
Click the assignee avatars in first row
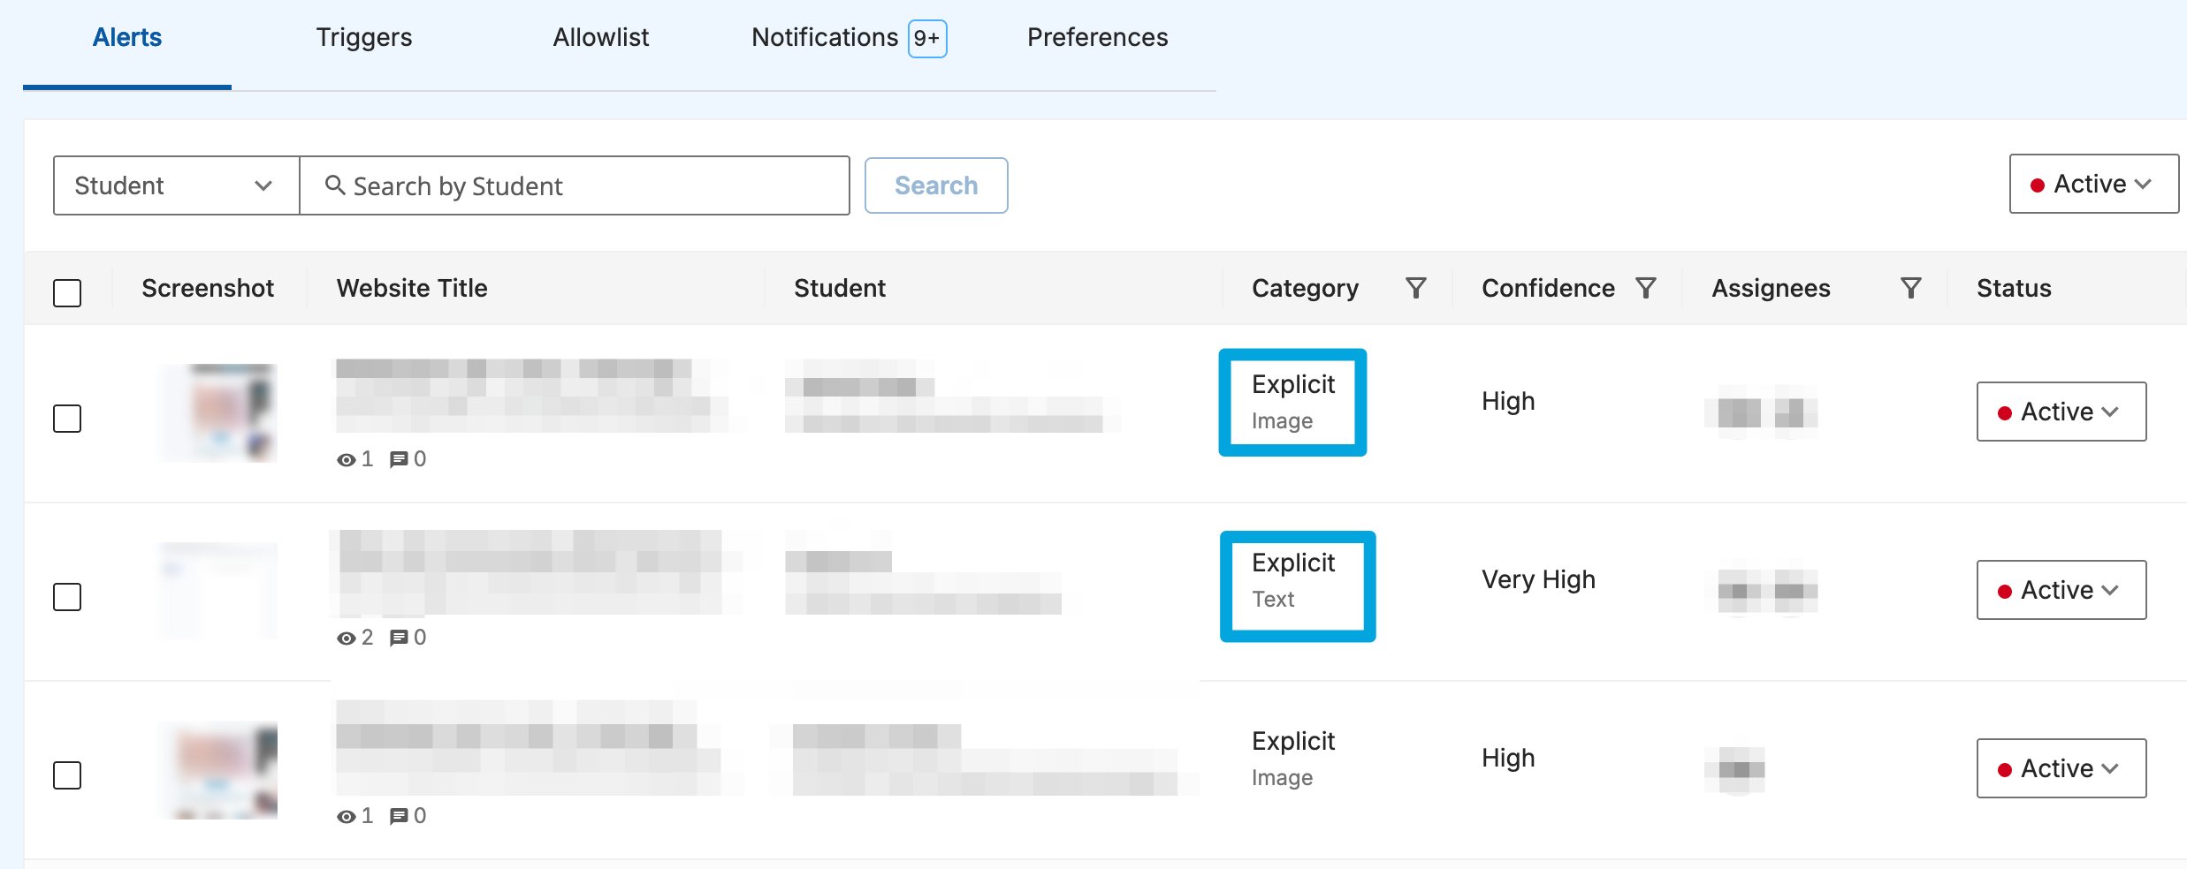pyautogui.click(x=1761, y=412)
